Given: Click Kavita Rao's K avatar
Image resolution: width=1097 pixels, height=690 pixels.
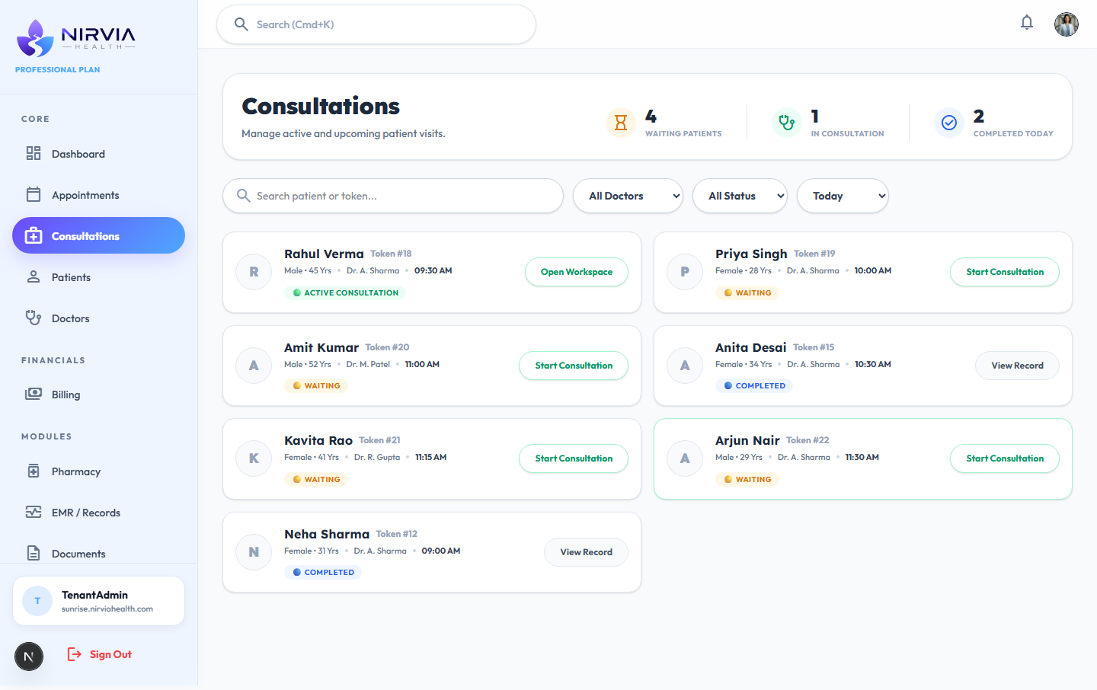Looking at the screenshot, I should tap(254, 458).
